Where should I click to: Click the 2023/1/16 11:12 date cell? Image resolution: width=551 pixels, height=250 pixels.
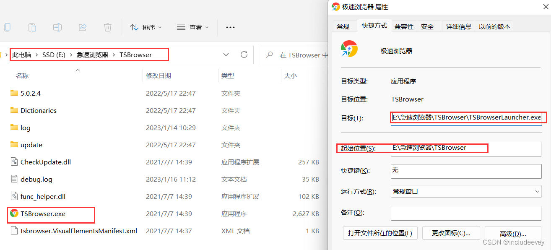coord(171,179)
